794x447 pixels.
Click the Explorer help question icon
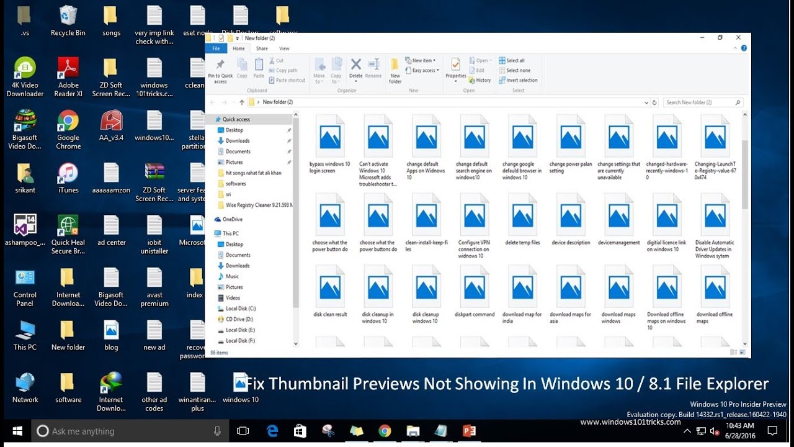(x=744, y=48)
